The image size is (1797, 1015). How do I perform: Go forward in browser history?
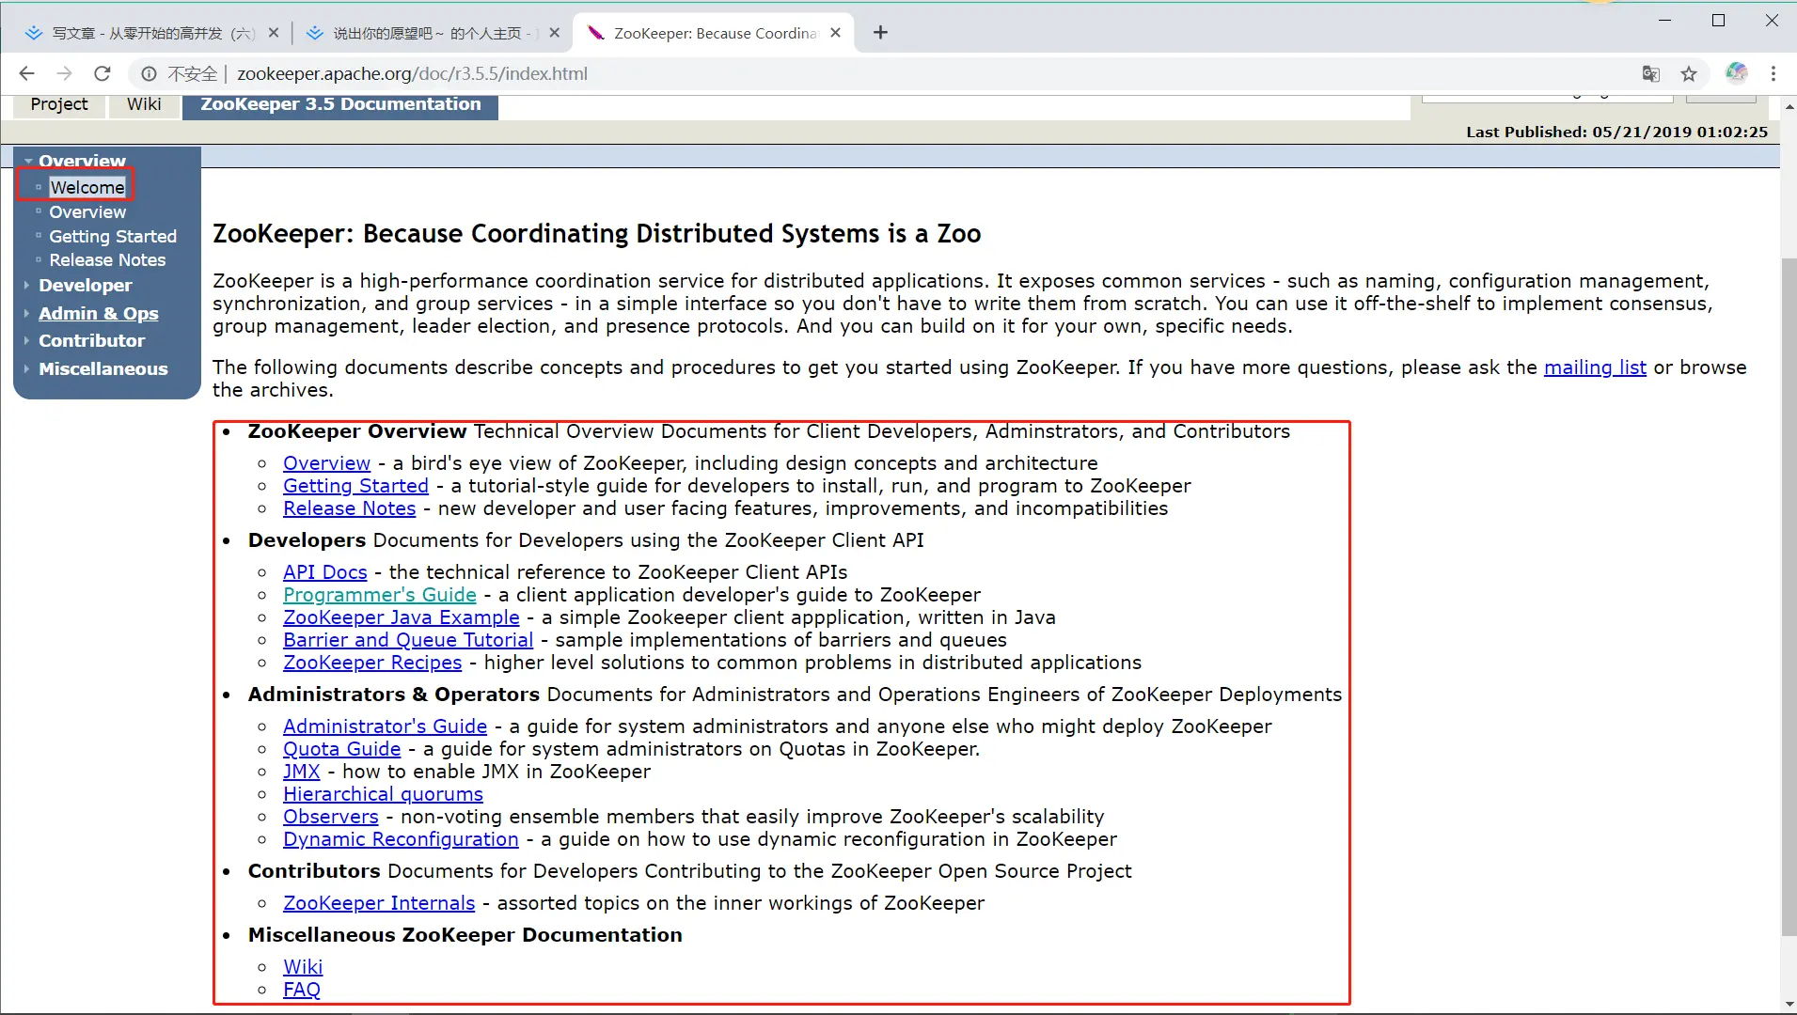pyautogui.click(x=64, y=73)
